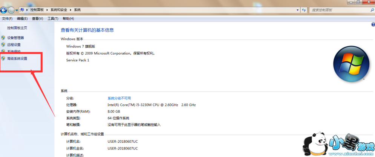Click the copyright Microsoft Corporation text

pos(111,53)
